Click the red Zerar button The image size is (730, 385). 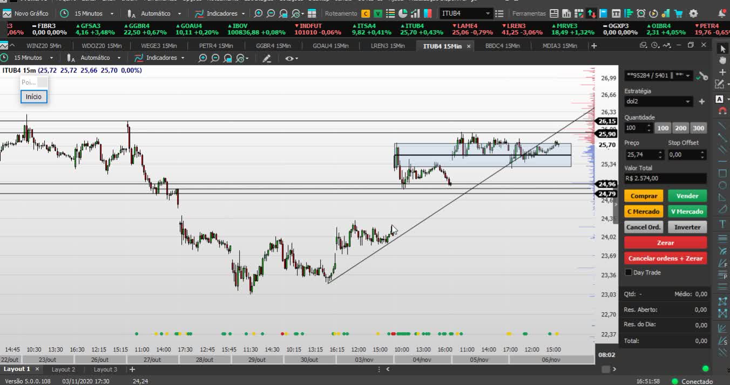click(665, 243)
